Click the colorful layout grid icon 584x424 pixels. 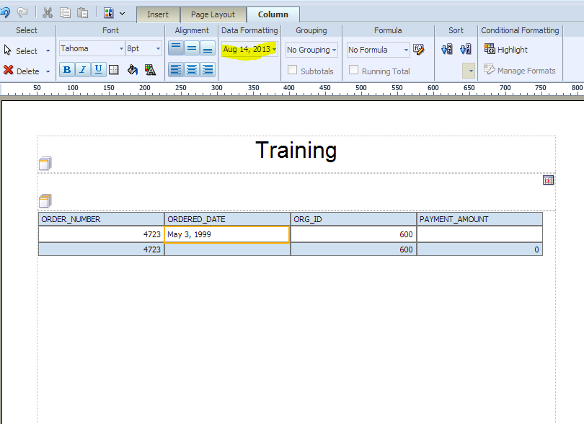[x=109, y=13]
